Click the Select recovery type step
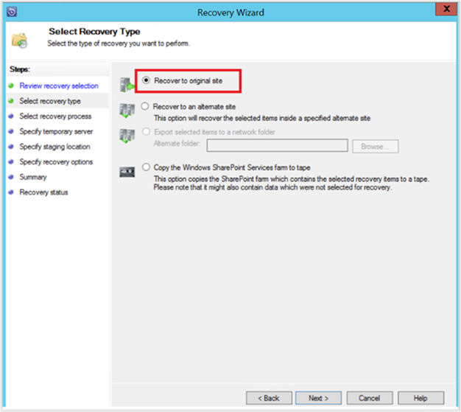The height and width of the screenshot is (412, 461). coord(50,101)
